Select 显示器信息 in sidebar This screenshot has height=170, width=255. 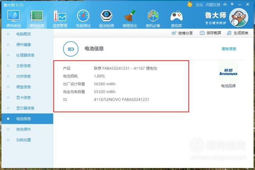tap(27, 108)
